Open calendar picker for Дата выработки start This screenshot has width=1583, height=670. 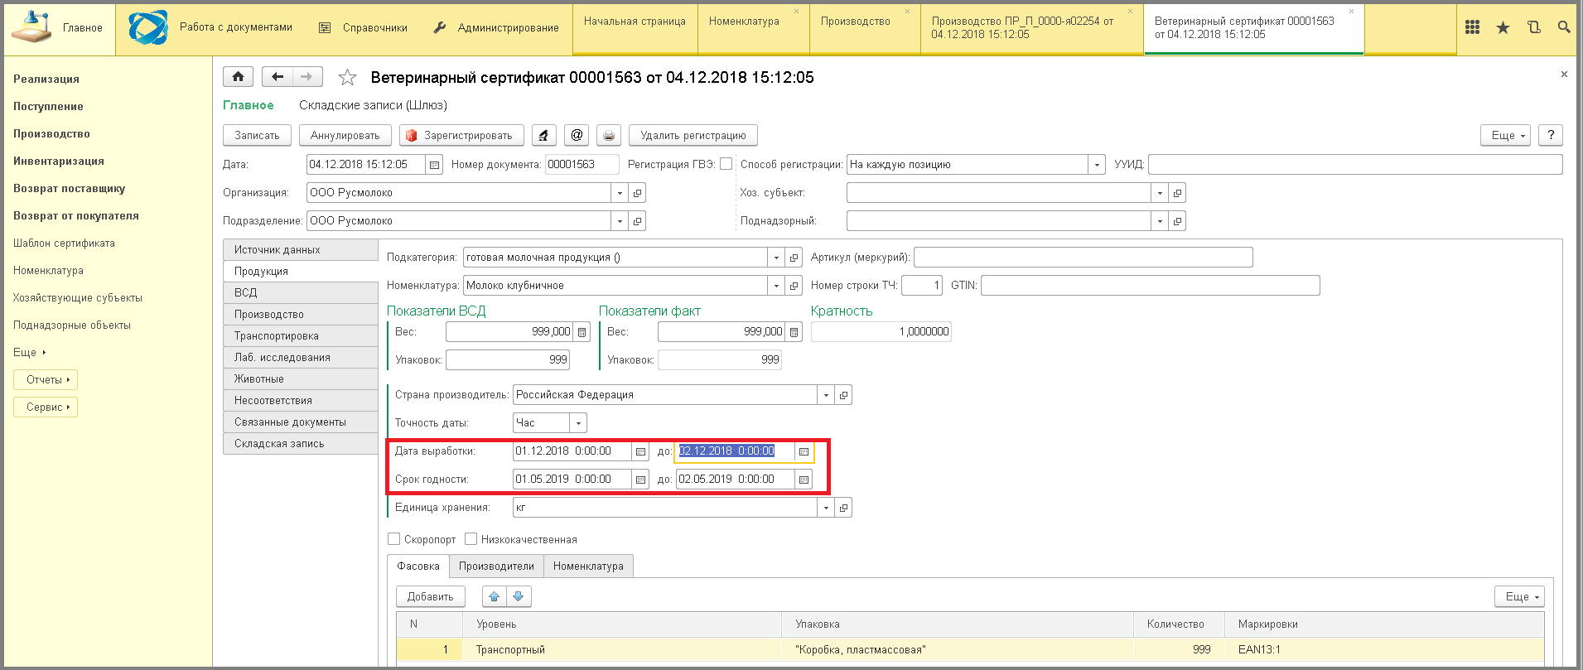pyautogui.click(x=640, y=451)
